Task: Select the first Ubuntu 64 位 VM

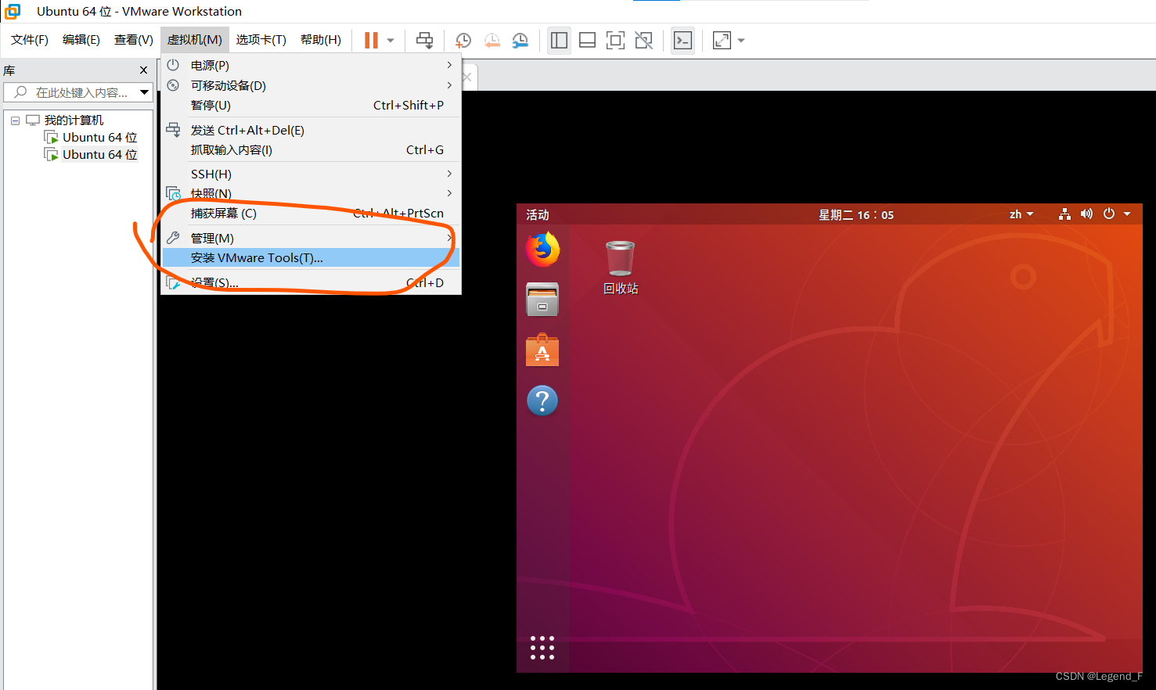Action: [99, 137]
